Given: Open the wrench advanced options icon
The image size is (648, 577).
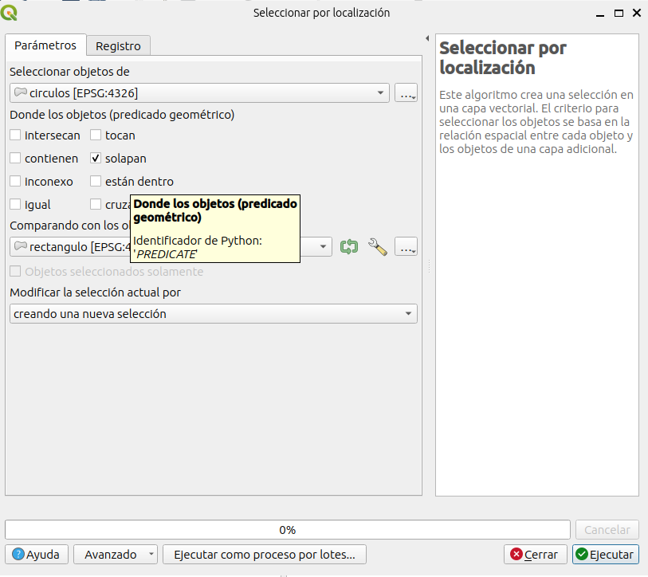Looking at the screenshot, I should (378, 247).
